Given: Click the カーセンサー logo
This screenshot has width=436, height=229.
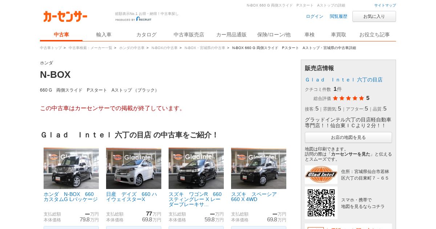Looking at the screenshot, I should (65, 16).
